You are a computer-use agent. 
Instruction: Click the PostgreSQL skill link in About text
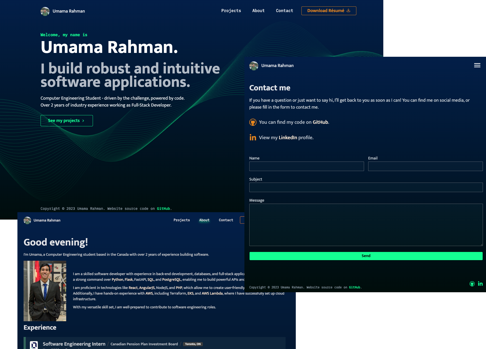click(171, 279)
